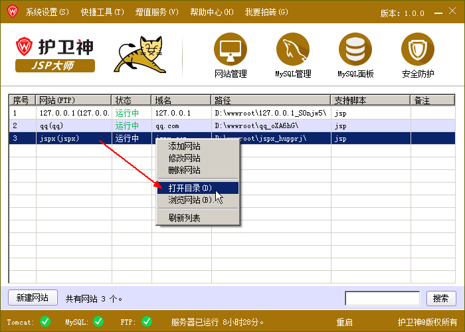
Task: Open the MySQL管理 dolphin icon
Action: pos(293,49)
